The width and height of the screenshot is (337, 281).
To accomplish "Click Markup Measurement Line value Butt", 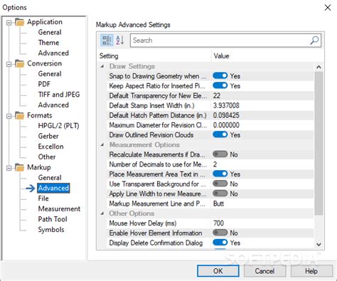I will [262, 203].
